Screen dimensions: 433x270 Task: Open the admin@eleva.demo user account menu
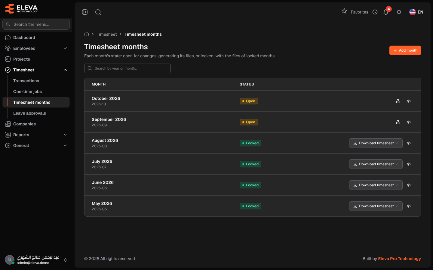[x=36, y=260]
